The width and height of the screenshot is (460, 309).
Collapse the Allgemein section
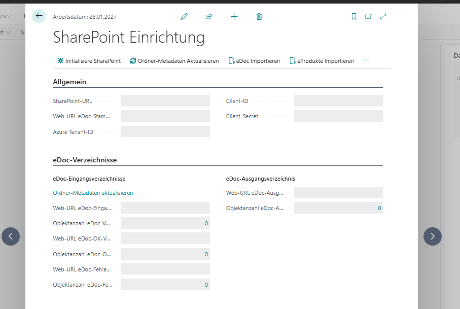click(69, 82)
